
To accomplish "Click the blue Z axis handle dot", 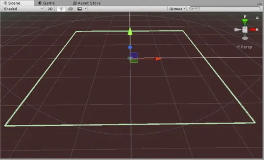I will [130, 47].
